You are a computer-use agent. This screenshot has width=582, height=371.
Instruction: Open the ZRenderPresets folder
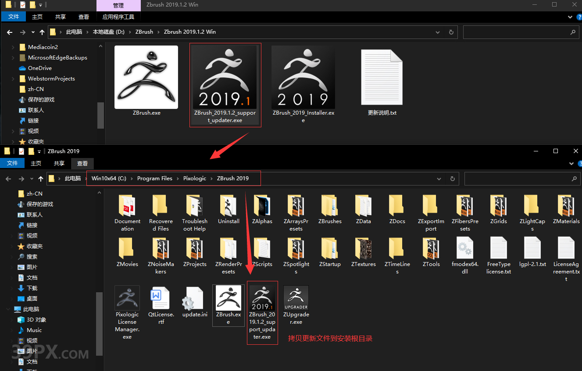tap(229, 255)
